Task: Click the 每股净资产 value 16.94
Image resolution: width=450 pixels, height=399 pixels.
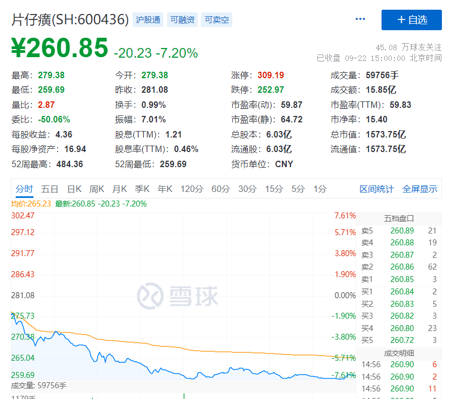Action: point(75,149)
